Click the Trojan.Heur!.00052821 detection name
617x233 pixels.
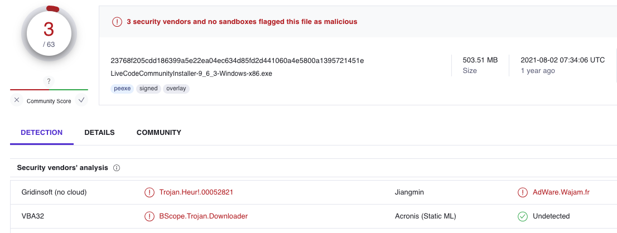pyautogui.click(x=196, y=192)
